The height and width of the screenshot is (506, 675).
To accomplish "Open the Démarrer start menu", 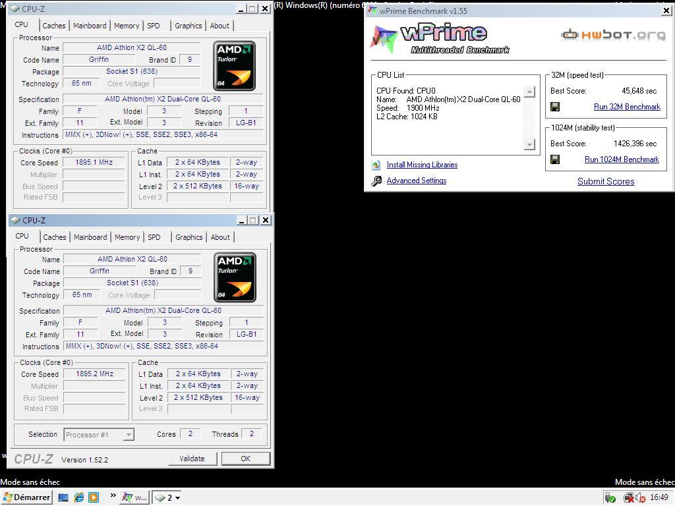I will point(26,497).
